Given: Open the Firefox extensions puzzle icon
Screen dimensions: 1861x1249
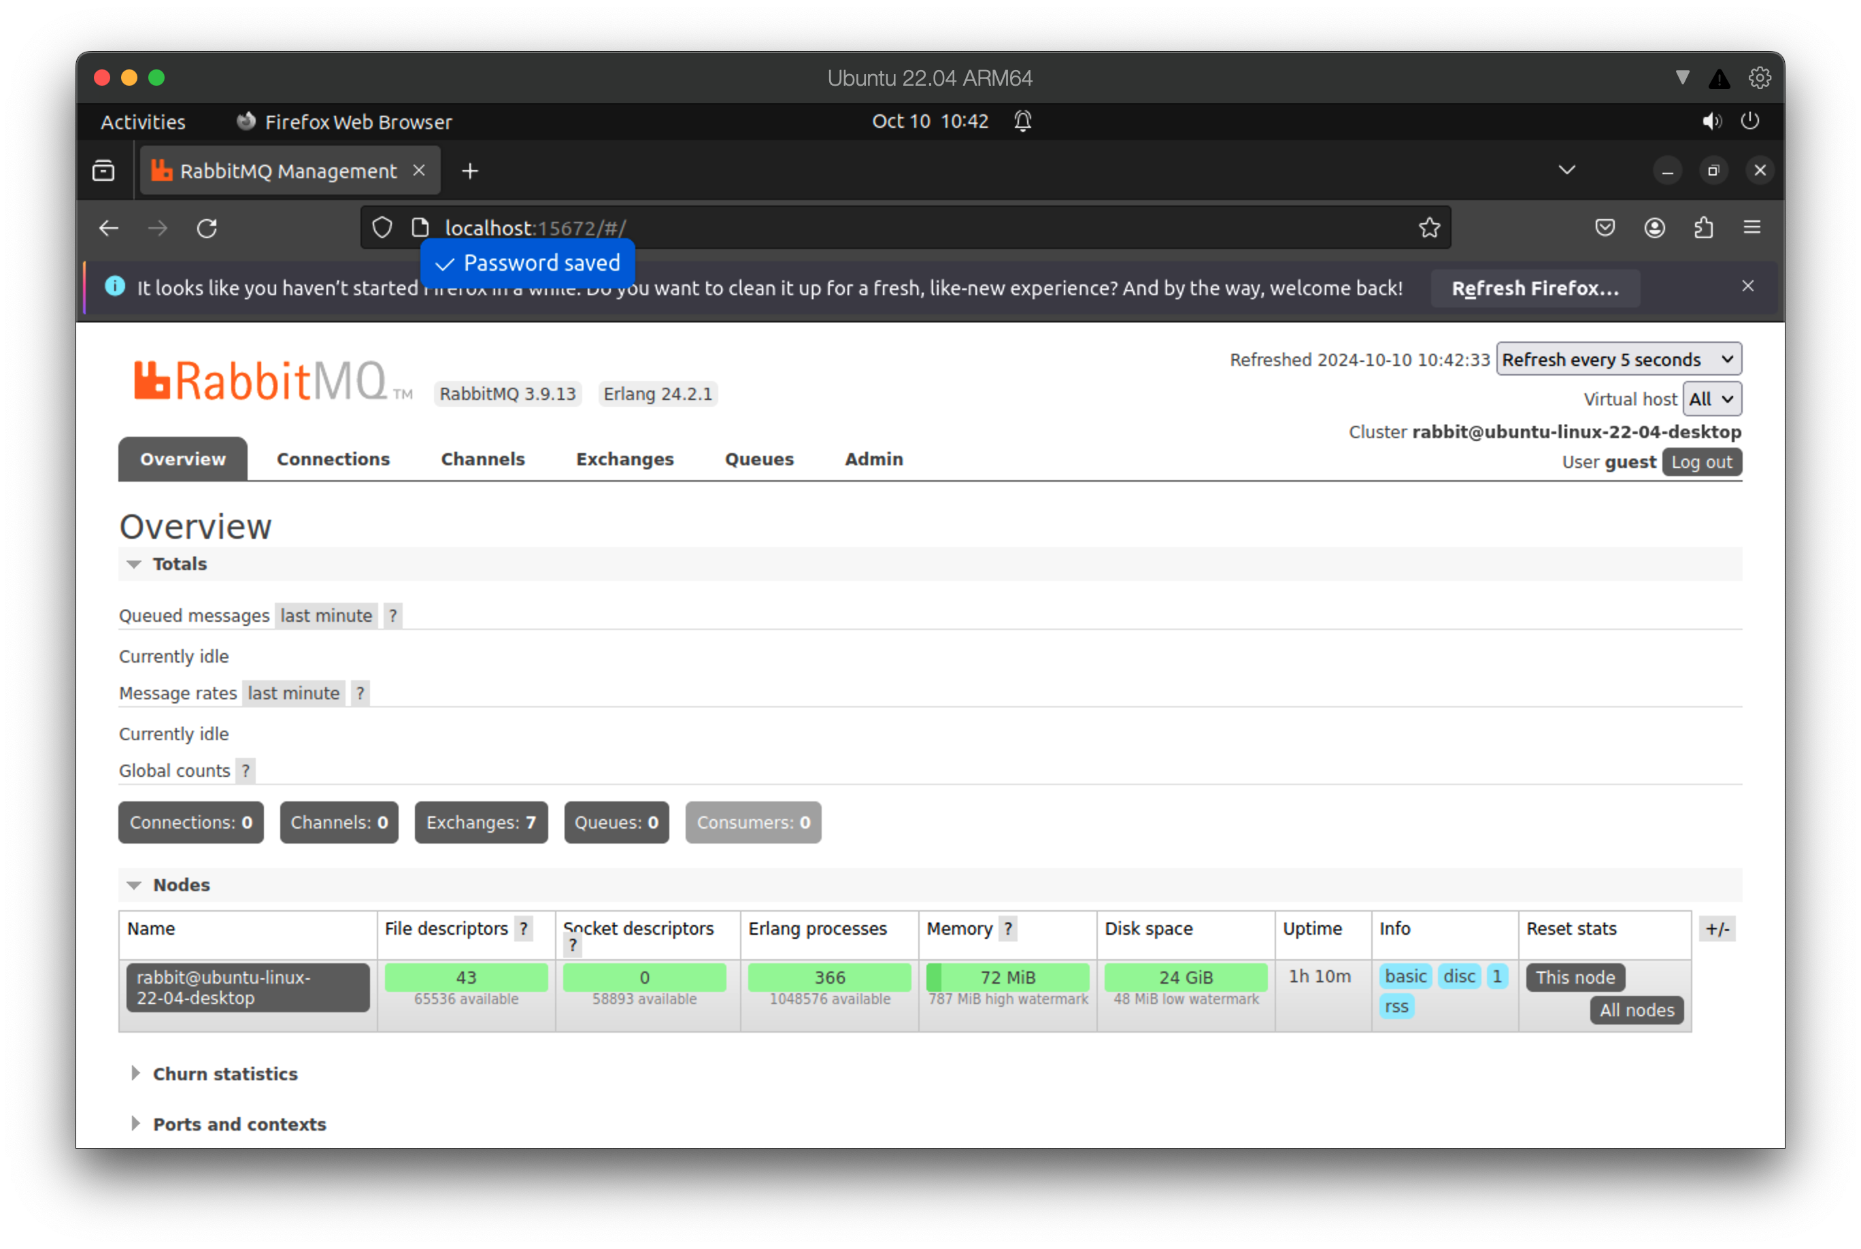Looking at the screenshot, I should 1703,228.
